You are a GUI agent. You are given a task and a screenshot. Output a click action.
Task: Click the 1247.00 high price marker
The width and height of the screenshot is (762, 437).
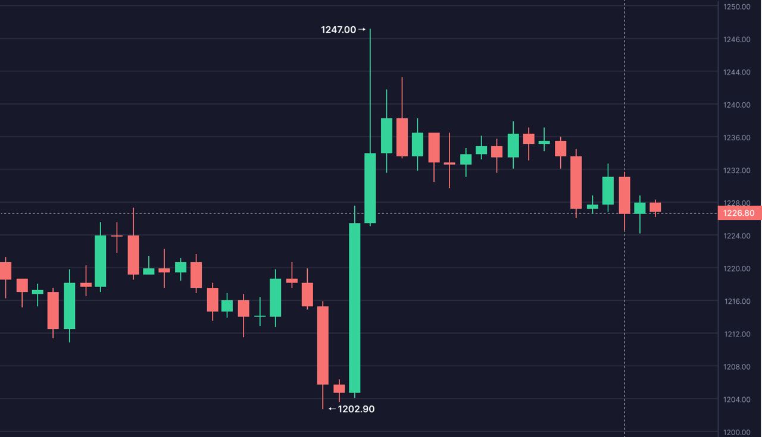pos(338,30)
